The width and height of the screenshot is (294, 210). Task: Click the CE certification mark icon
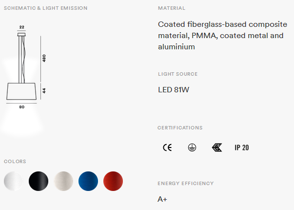point(167,147)
